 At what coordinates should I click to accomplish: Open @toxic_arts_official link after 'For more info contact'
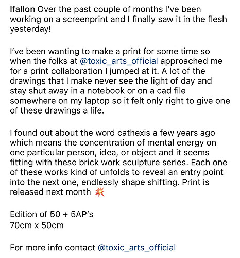137,248
